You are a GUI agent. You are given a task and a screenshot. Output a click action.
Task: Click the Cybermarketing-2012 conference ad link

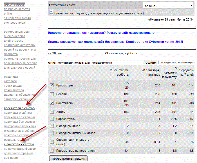[115, 42]
